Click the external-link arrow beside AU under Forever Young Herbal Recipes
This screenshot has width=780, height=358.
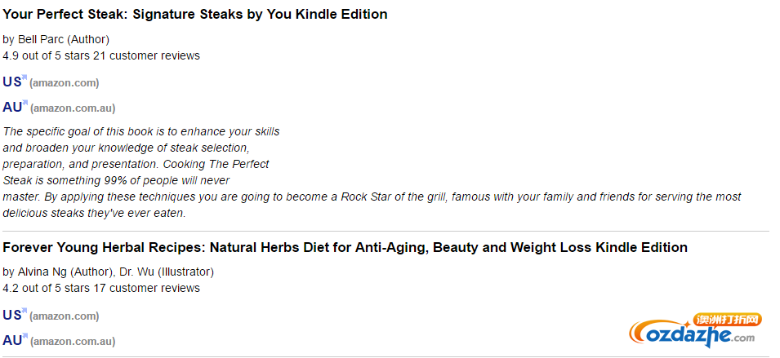point(25,337)
